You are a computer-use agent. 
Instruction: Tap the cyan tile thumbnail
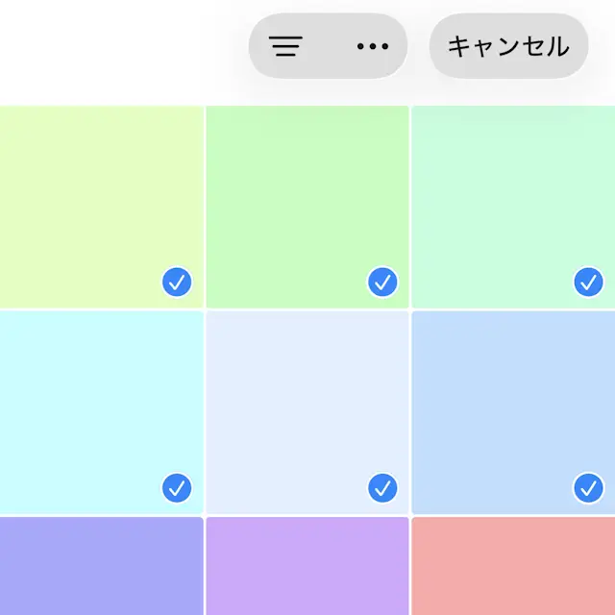[x=101, y=411]
